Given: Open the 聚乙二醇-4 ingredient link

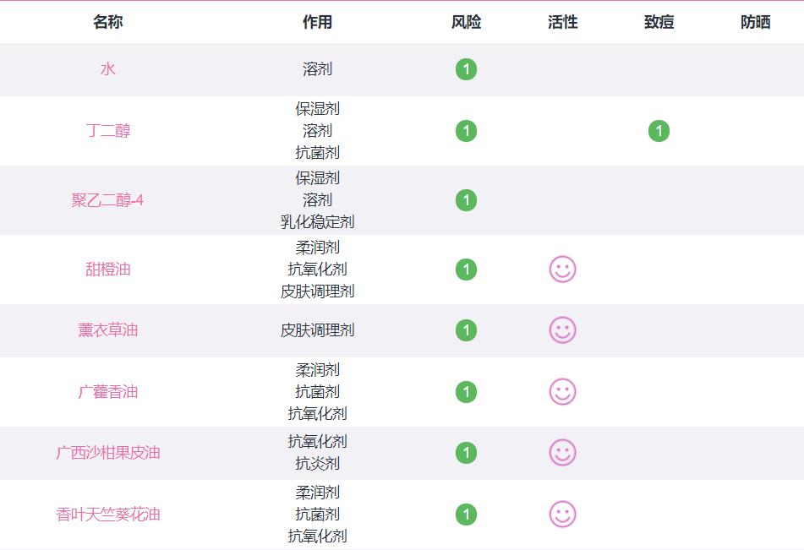Looking at the screenshot, I should 108,200.
